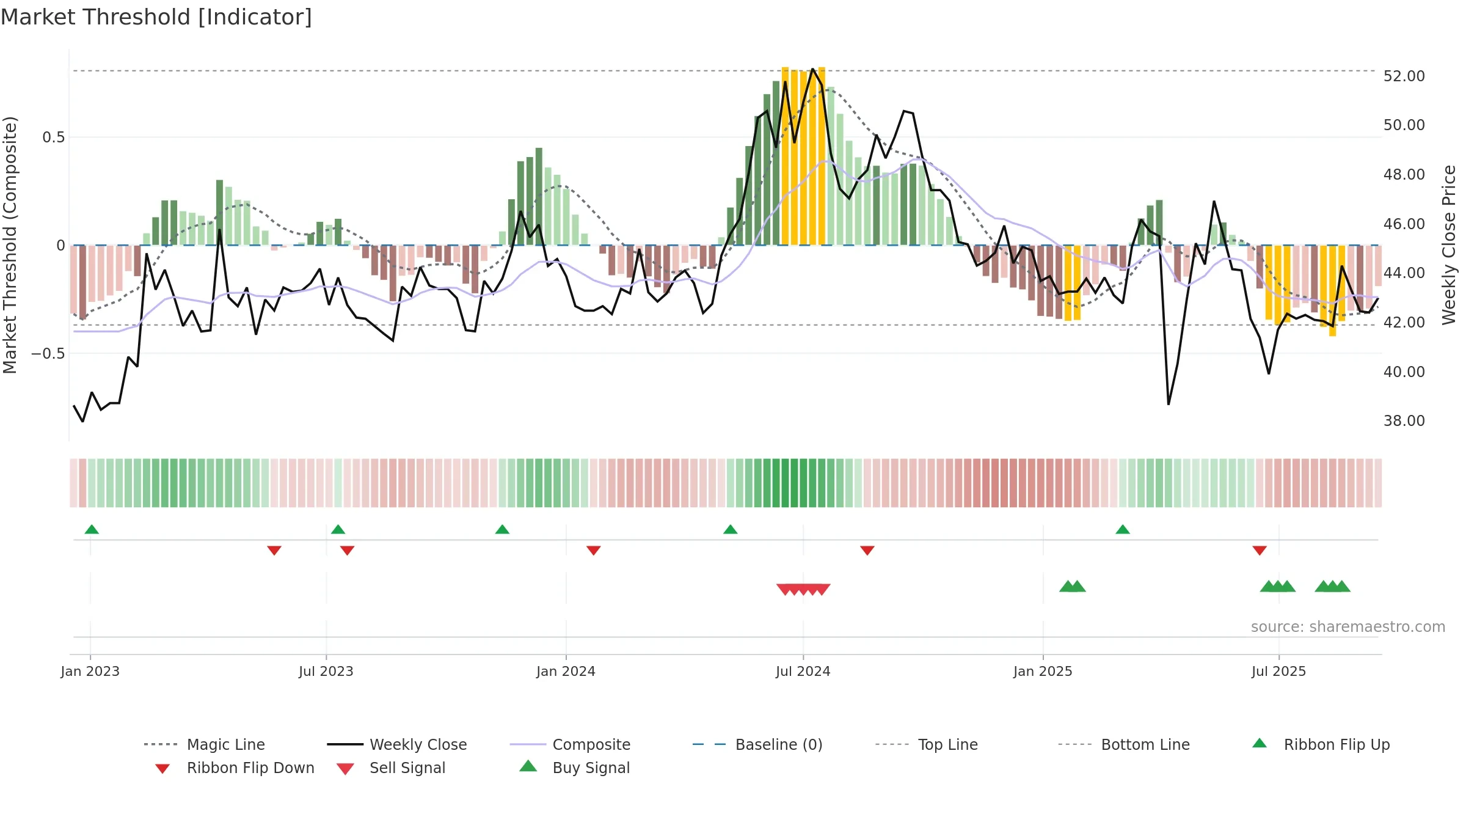Click the ribbon flip down marker before Jul 2025
The height and width of the screenshot is (825, 1466).
[1259, 551]
